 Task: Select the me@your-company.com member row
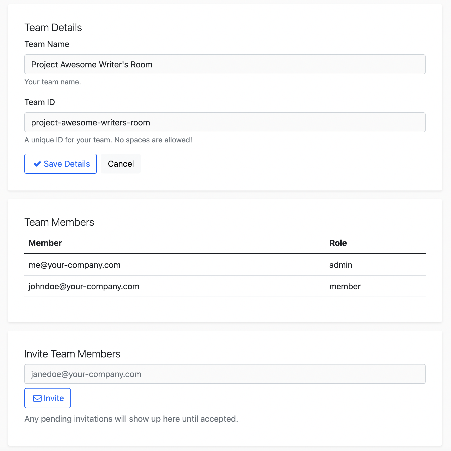click(75, 265)
